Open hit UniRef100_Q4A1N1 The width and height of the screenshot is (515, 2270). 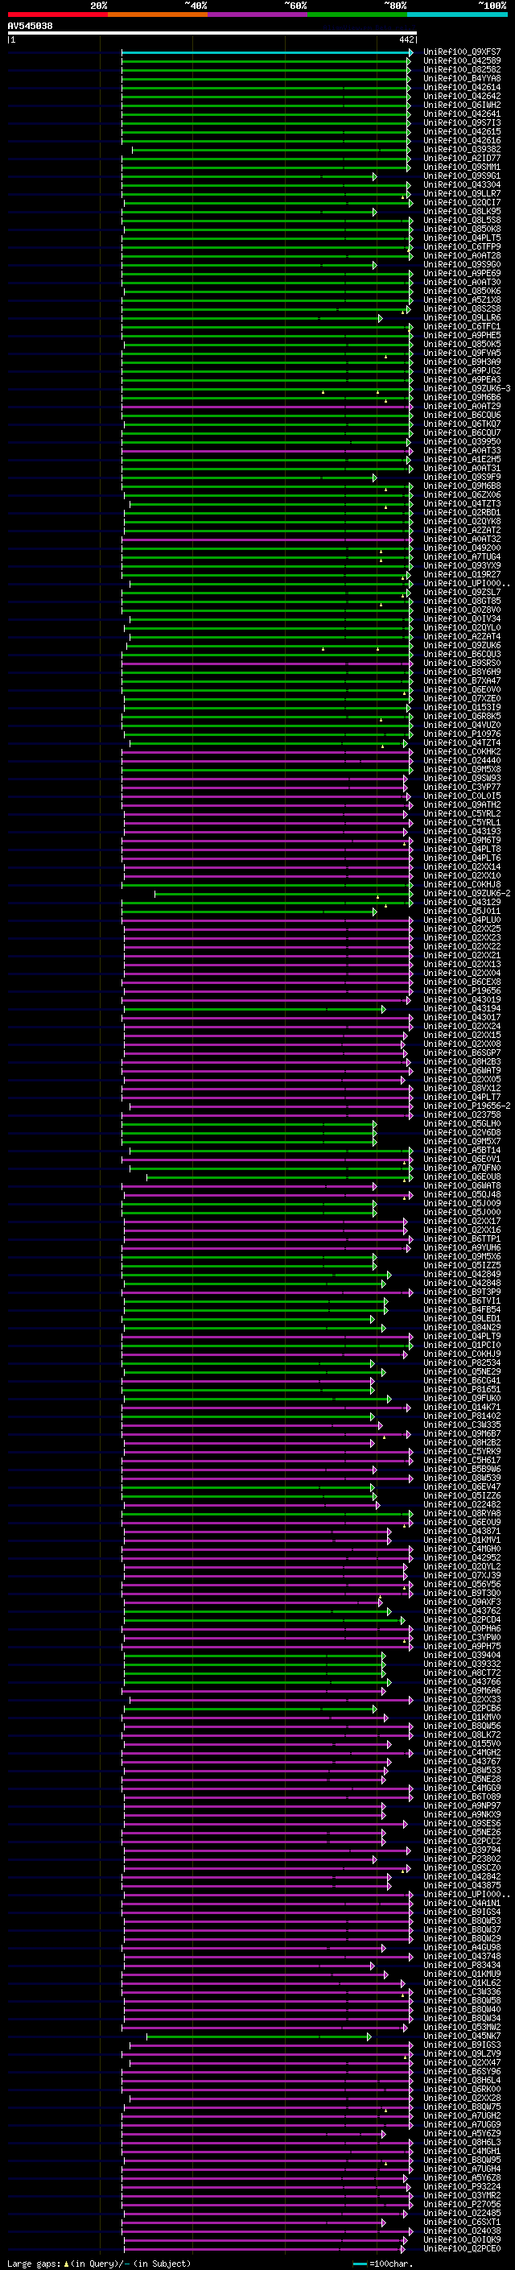tap(462, 1904)
